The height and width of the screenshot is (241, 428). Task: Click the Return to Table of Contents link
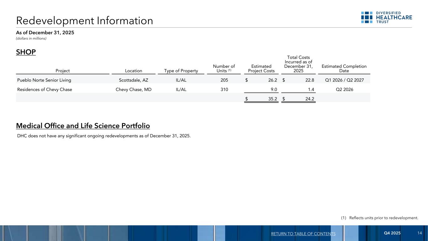303,234
